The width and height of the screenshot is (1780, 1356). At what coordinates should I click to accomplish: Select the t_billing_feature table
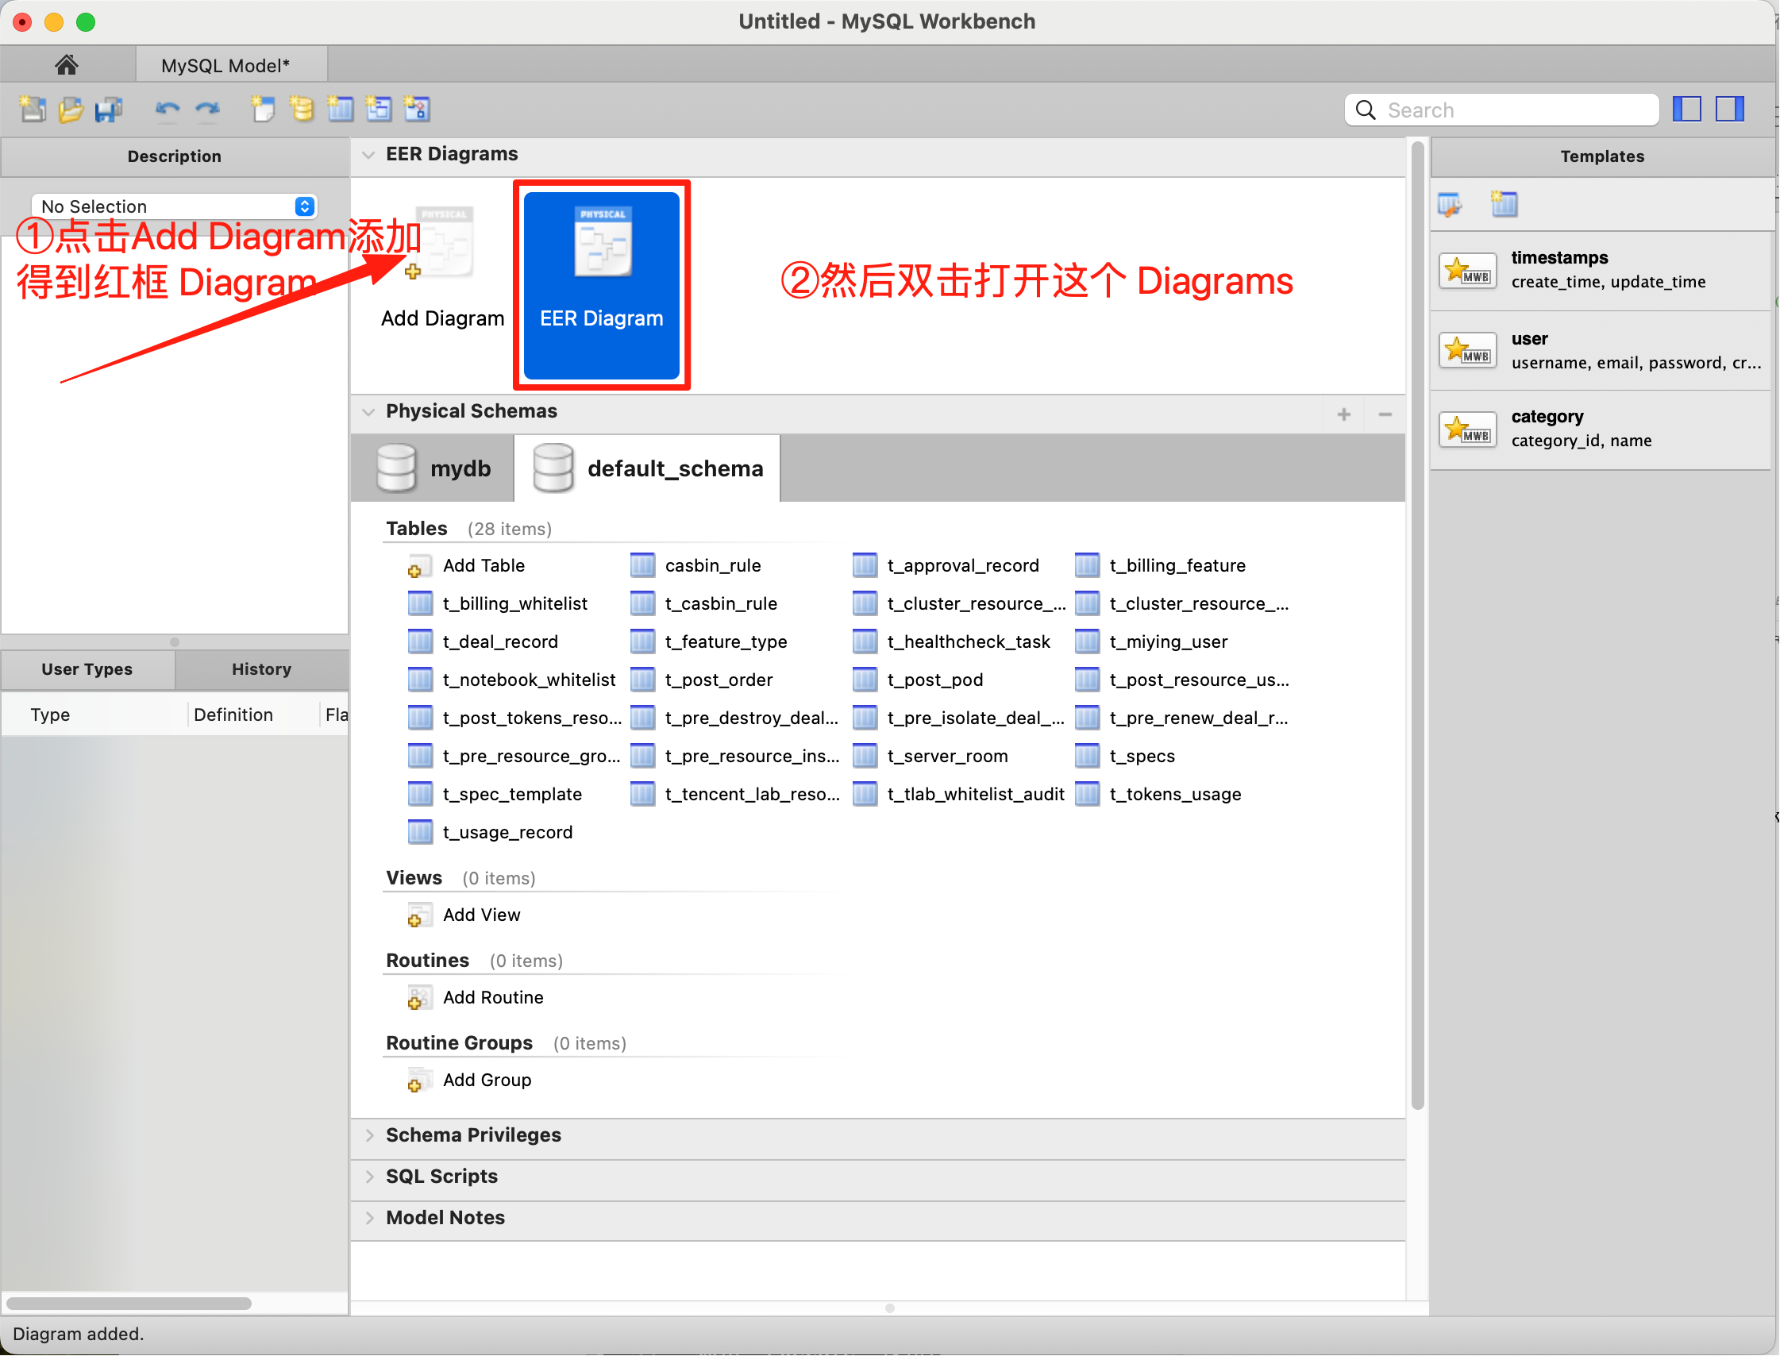pyautogui.click(x=1161, y=566)
